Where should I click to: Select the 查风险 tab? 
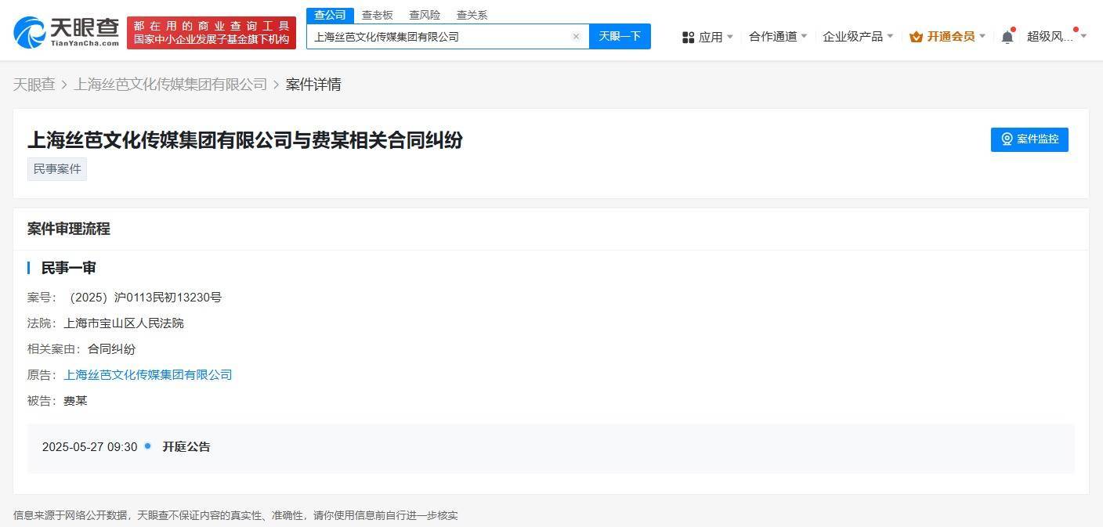(425, 15)
